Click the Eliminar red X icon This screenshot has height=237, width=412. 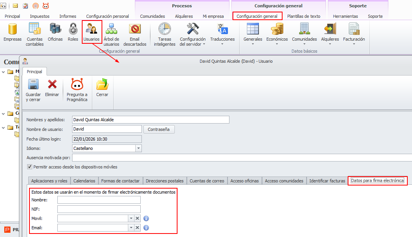pos(52,84)
